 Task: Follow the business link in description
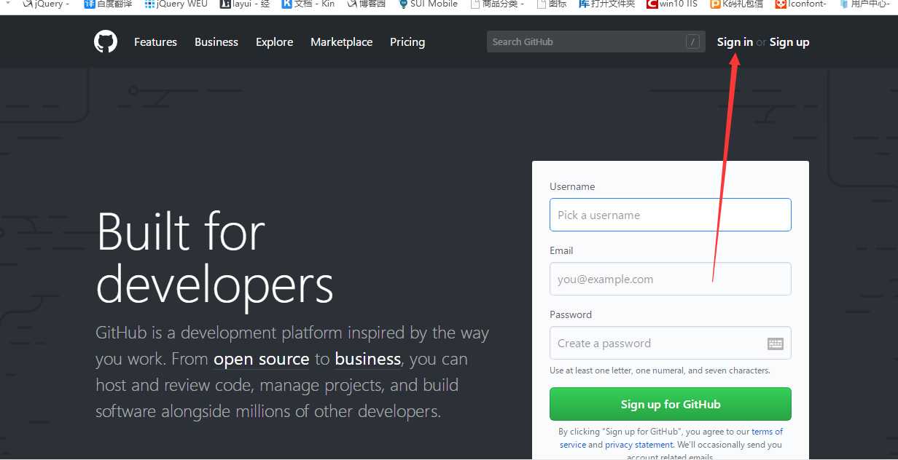click(x=368, y=359)
